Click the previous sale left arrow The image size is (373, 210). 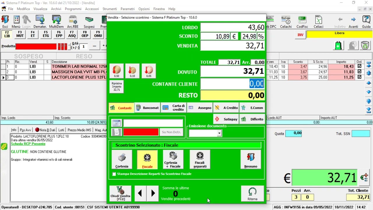pos(140,193)
